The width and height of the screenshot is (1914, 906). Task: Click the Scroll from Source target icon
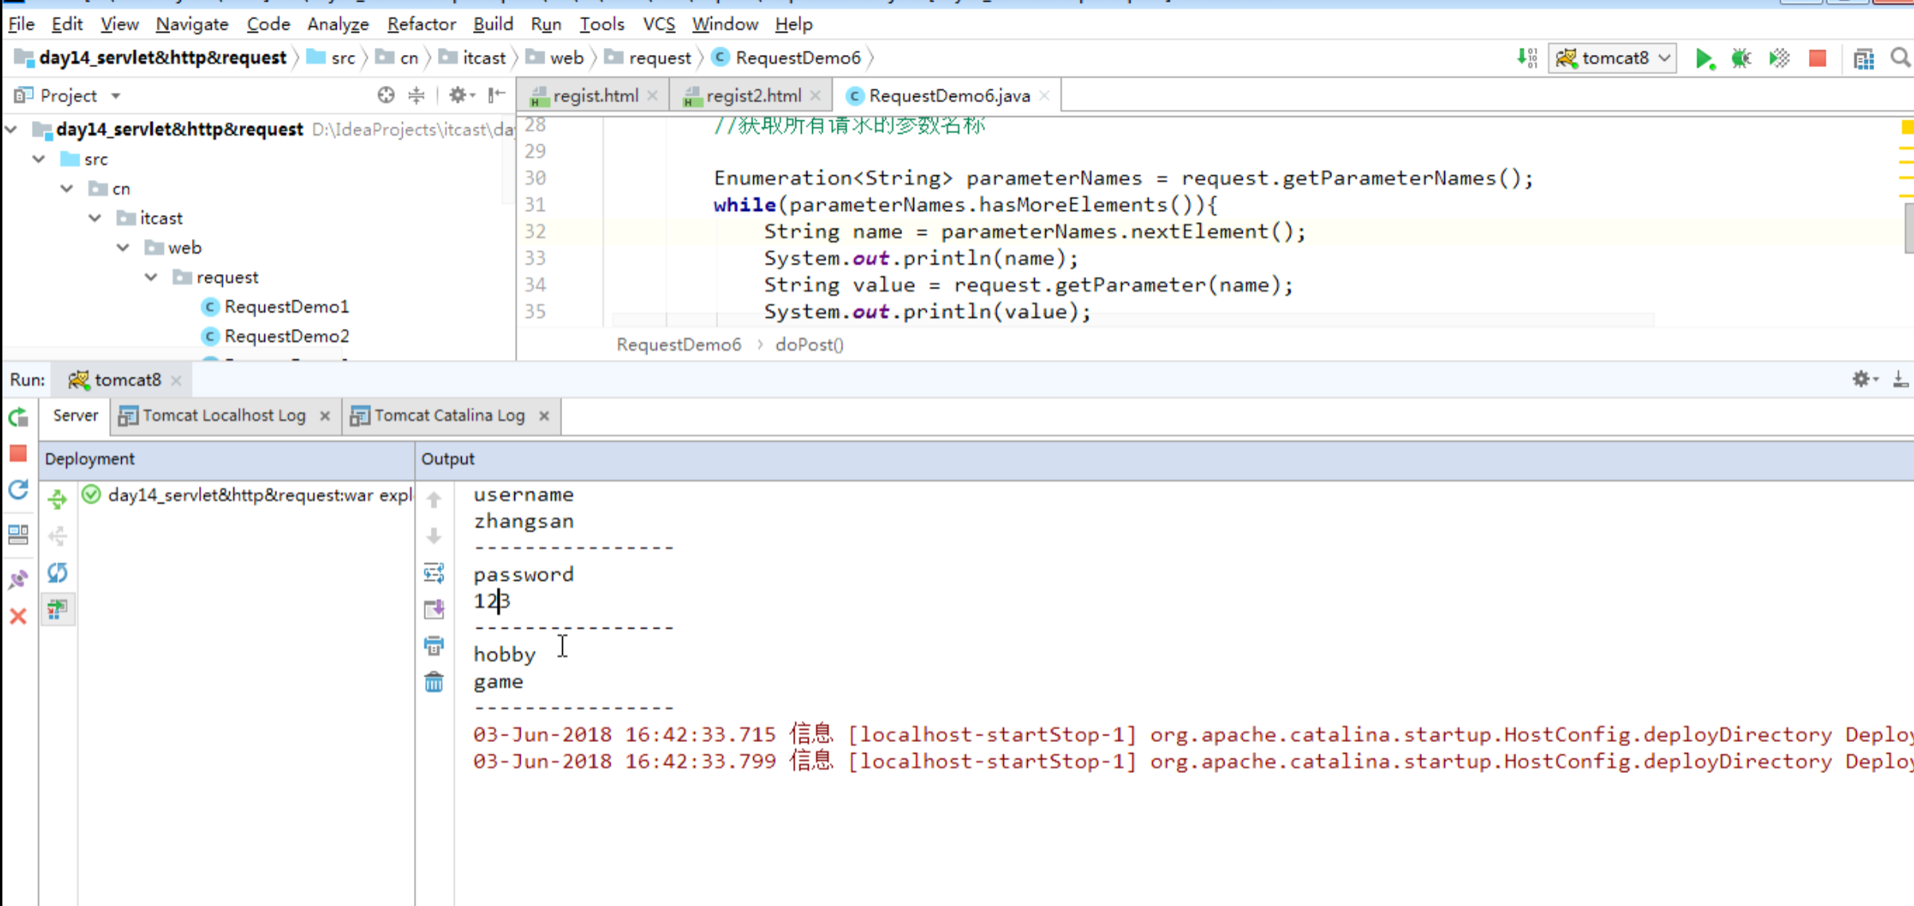click(386, 96)
